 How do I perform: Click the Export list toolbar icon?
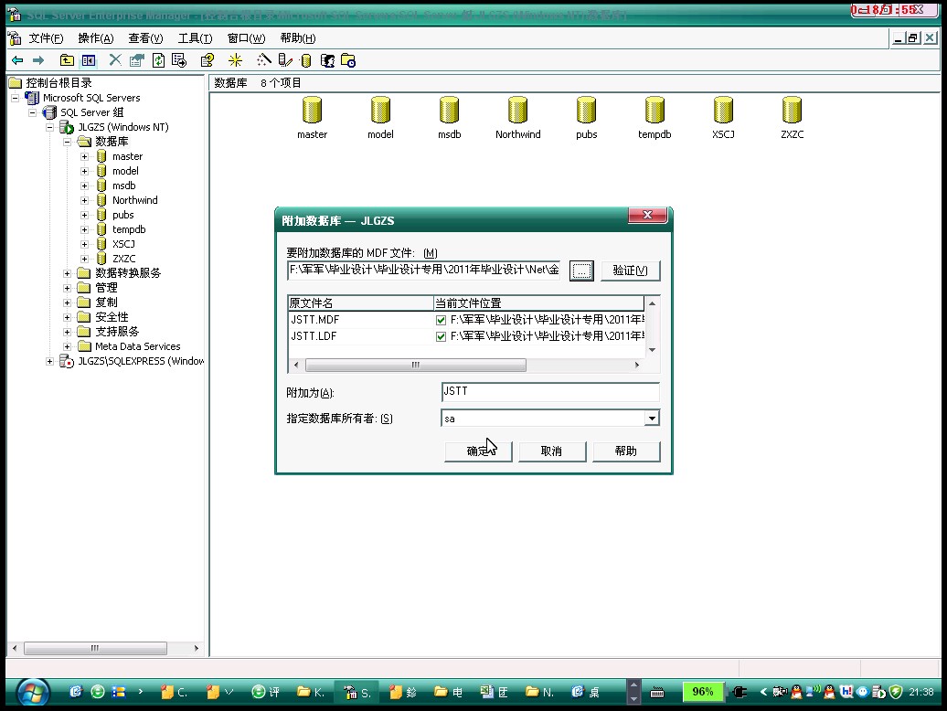179,60
